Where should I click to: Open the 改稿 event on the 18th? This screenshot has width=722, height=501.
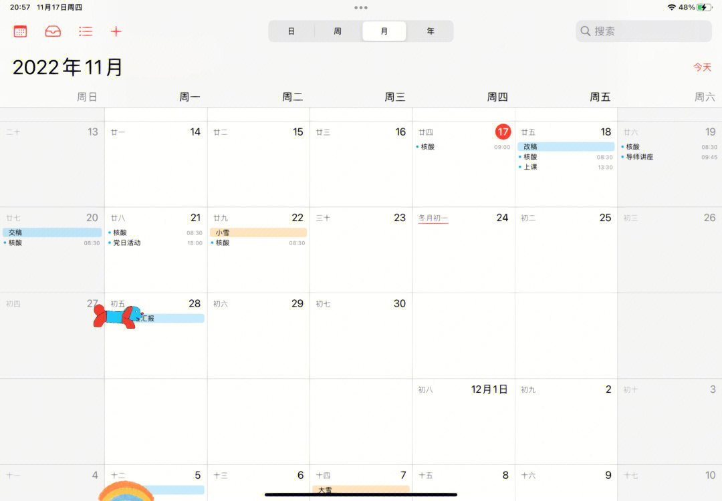566,146
